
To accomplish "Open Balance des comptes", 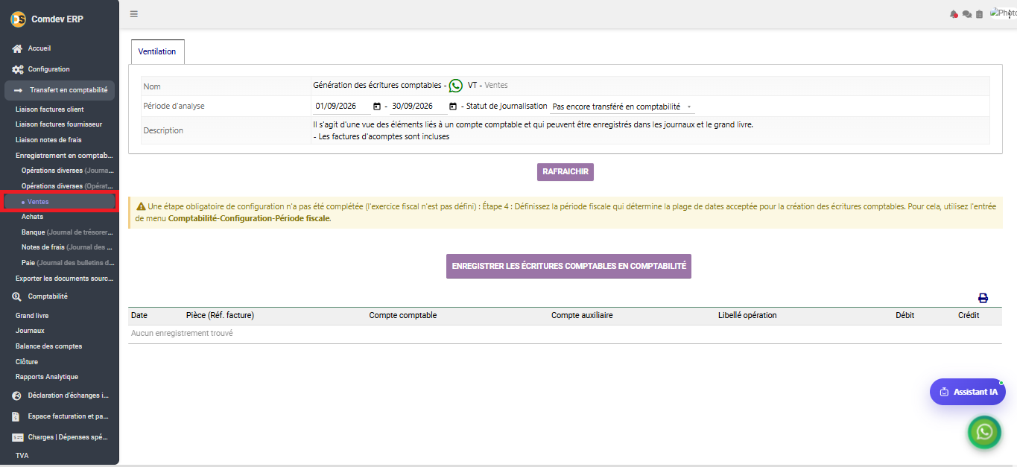I will coord(49,346).
